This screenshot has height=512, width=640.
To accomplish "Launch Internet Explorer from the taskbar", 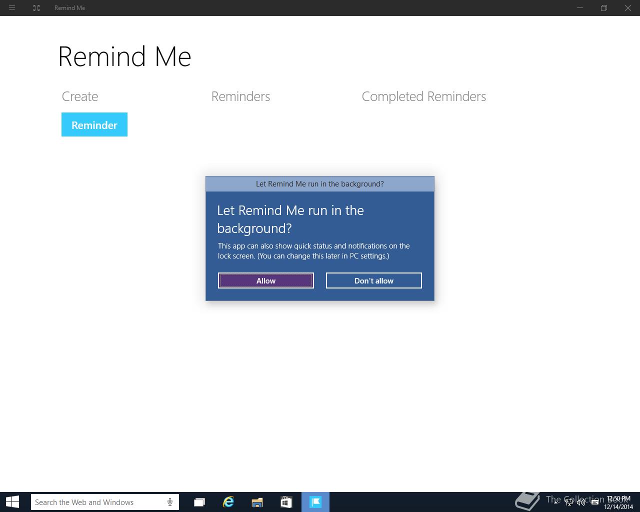I will tap(228, 502).
